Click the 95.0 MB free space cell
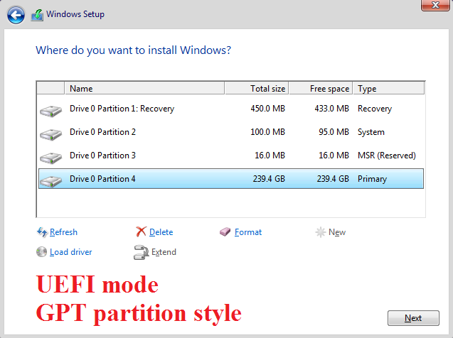 tap(334, 132)
